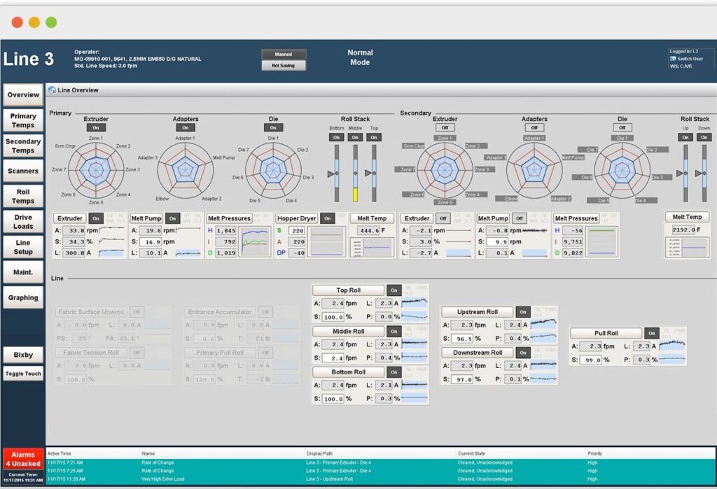Toggle the Primary Die On button
The height and width of the screenshot is (489, 717).
pos(273,128)
